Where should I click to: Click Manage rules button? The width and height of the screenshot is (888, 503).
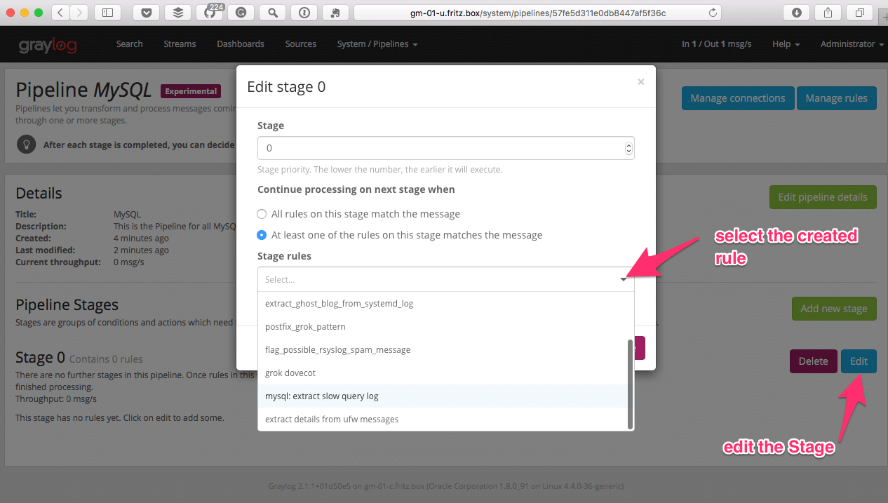pyautogui.click(x=836, y=98)
